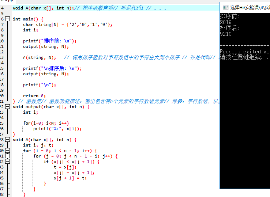
Task: Click the 'int i;' line in main
Action: pyautogui.click(x=30, y=30)
